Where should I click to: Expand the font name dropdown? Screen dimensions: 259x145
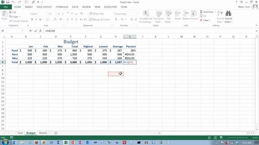click(x=47, y=14)
